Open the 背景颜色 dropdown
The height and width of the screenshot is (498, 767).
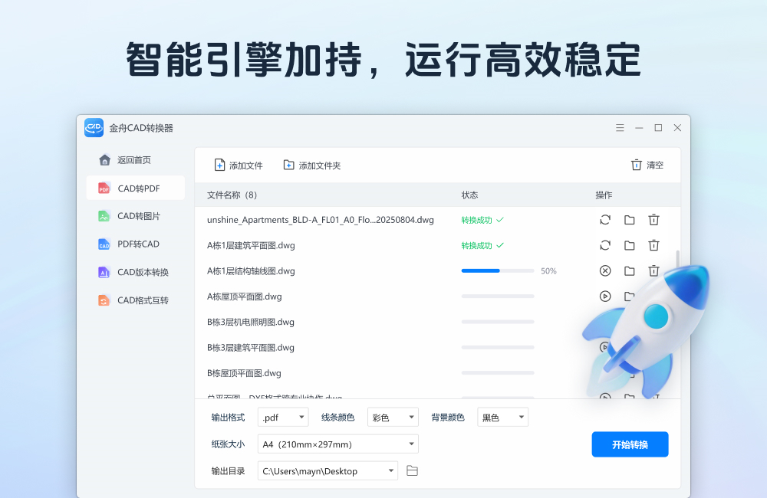coord(502,418)
